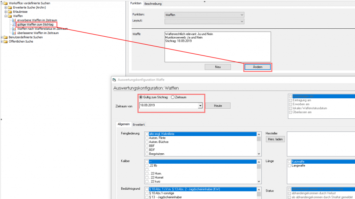
Task: Check the Langwaffe checkbox
Action: tap(289, 166)
